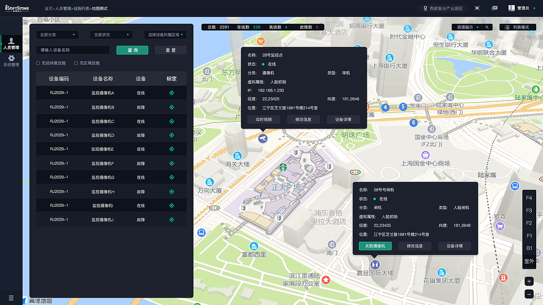Screen dimensions: 543x305
Task: Click the 离线数 4 counter
Action: tap(278, 27)
